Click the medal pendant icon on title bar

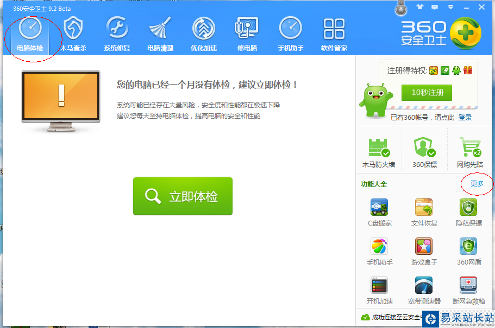[x=401, y=9]
